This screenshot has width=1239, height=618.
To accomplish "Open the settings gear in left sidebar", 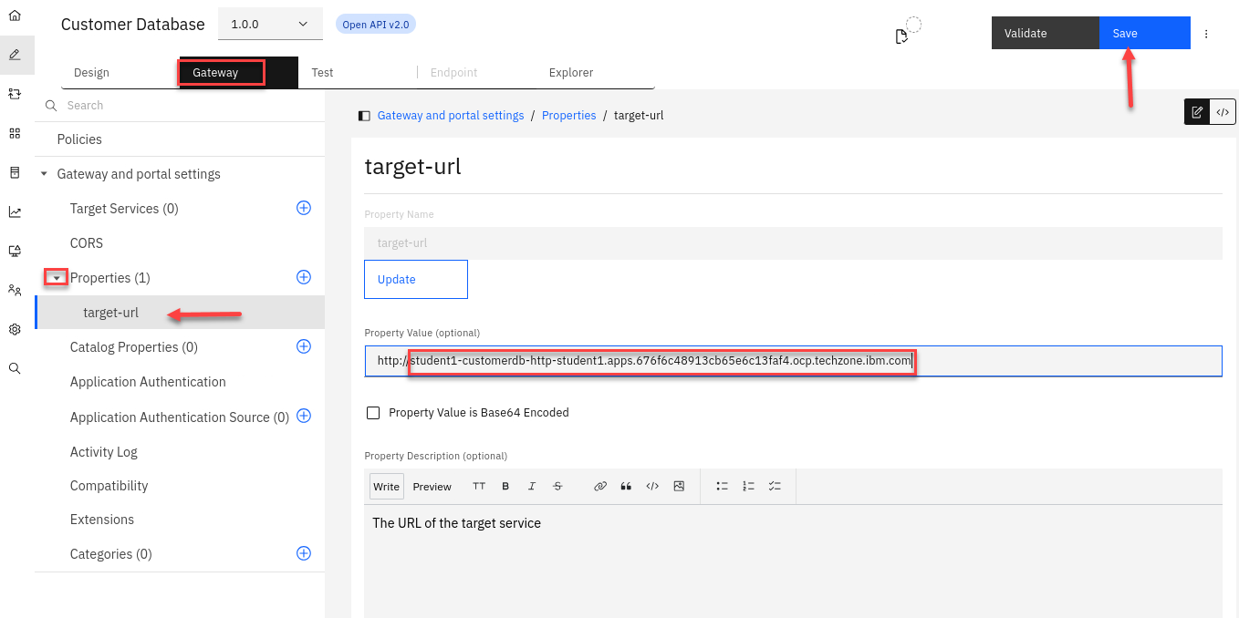I will coord(15,329).
